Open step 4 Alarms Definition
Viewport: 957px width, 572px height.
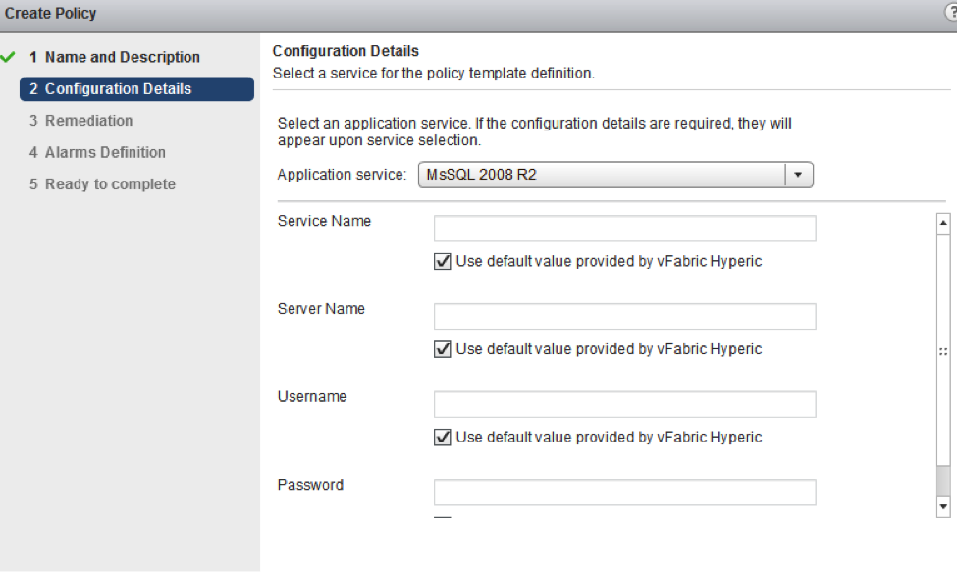(97, 152)
